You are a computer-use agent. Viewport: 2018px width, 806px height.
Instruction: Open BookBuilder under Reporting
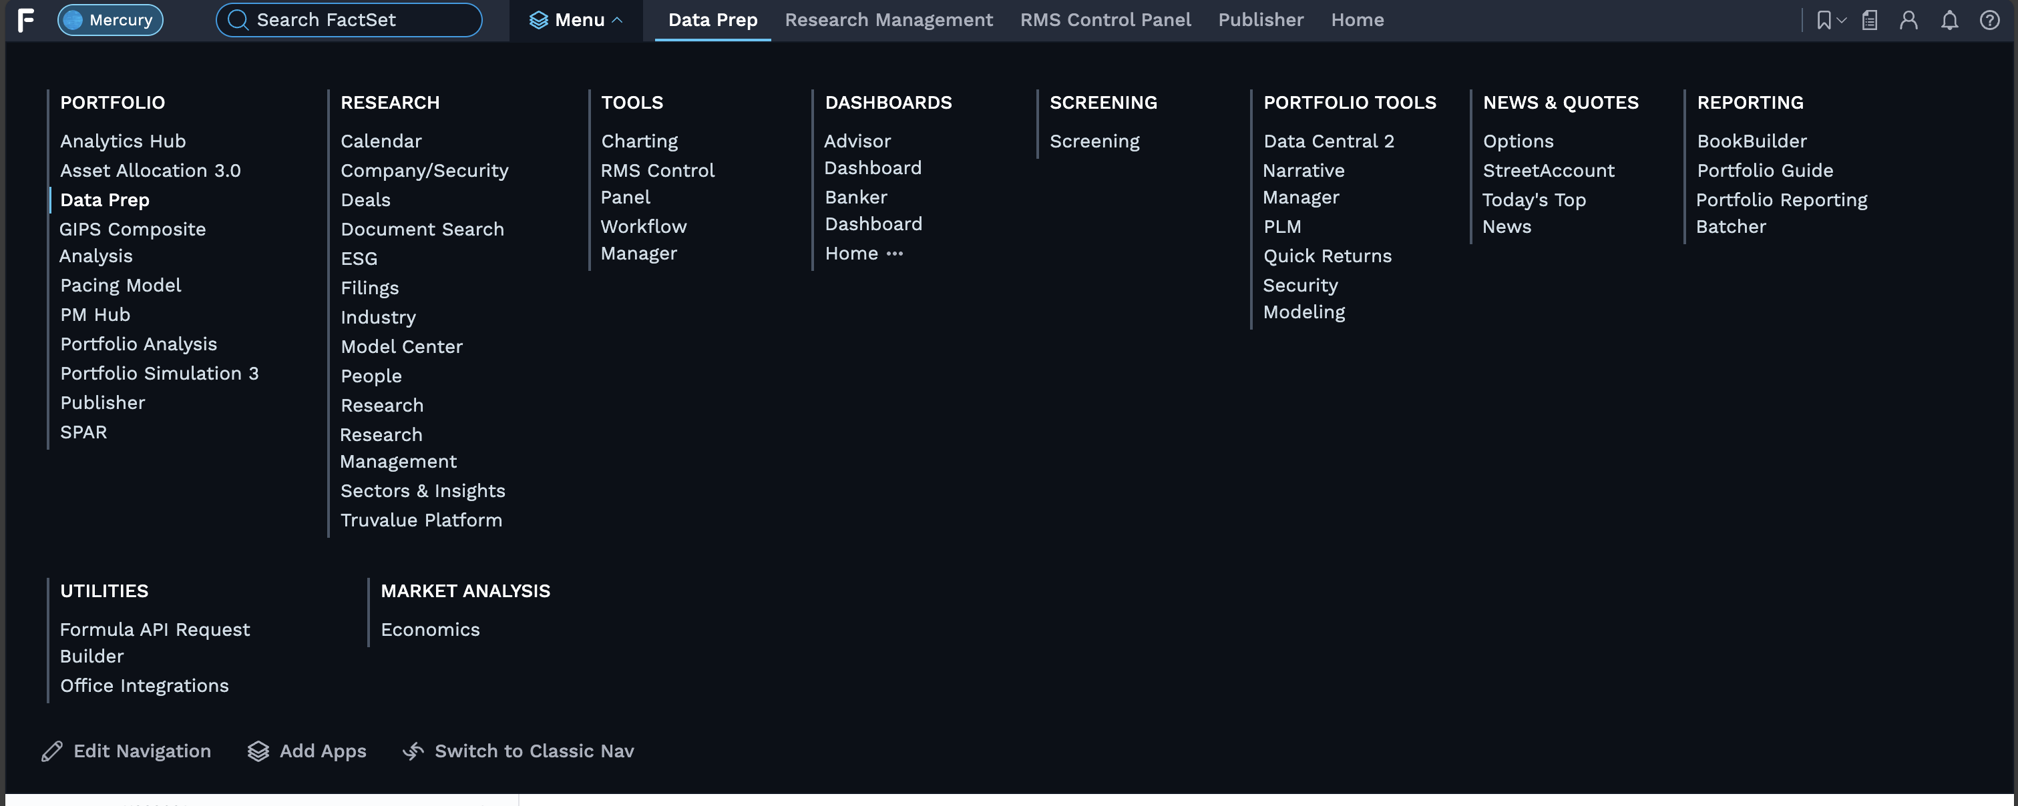tap(1752, 141)
